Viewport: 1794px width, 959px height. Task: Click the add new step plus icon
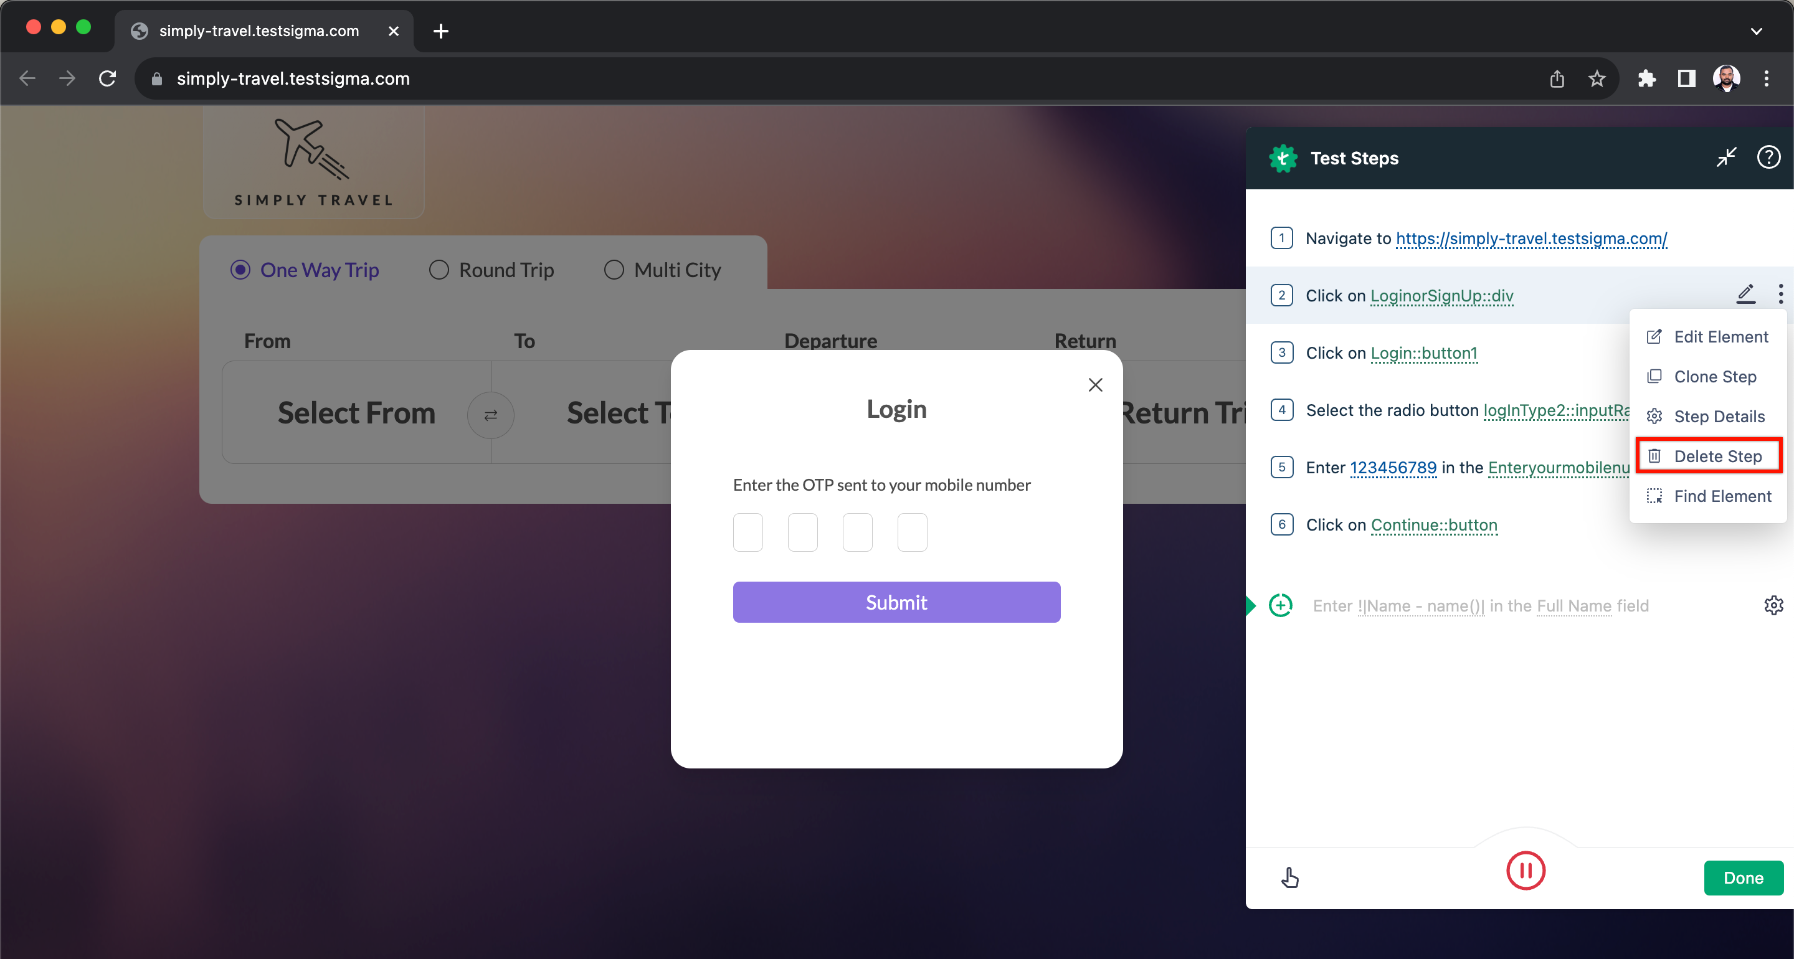1280,605
